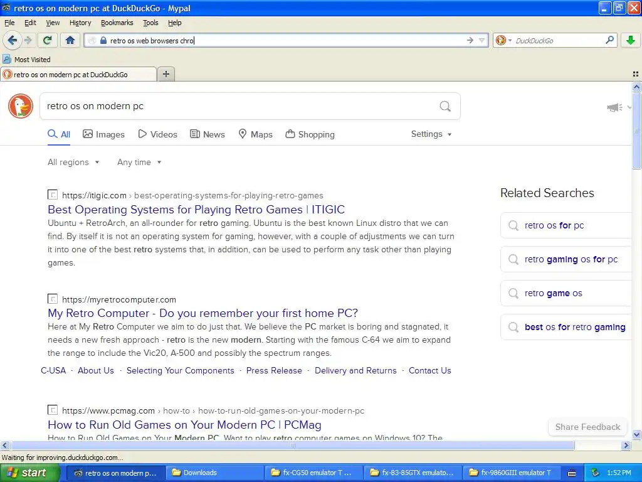
Task: Open the History menu
Action: (x=80, y=23)
